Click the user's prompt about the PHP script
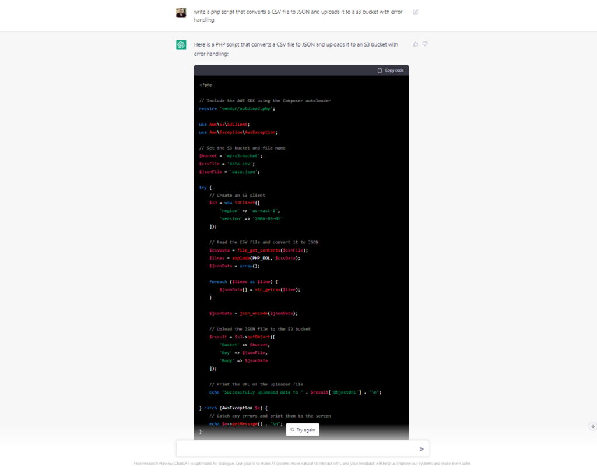 pos(298,16)
